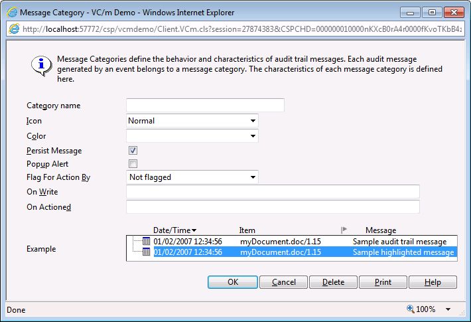
Task: Enable the Popup Alert checkbox
Action: click(133, 164)
